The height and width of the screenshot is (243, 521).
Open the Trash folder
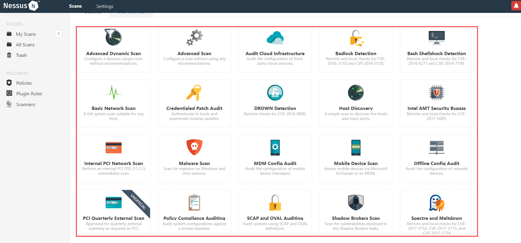coord(21,55)
